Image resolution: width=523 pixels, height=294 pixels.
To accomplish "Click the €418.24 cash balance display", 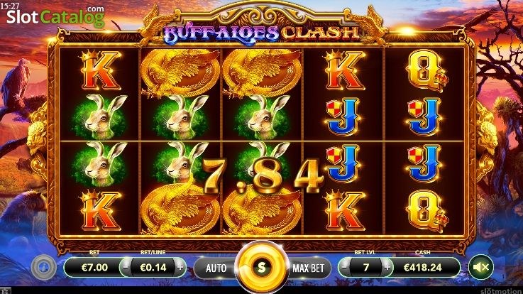I will [423, 267].
